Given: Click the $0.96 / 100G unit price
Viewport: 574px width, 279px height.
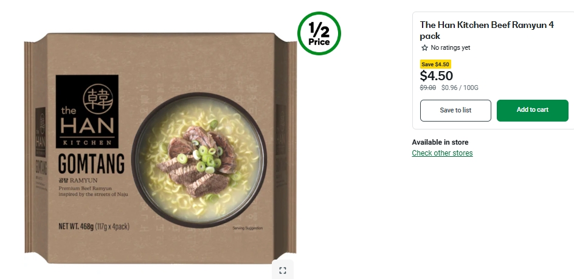Looking at the screenshot, I should pos(460,88).
